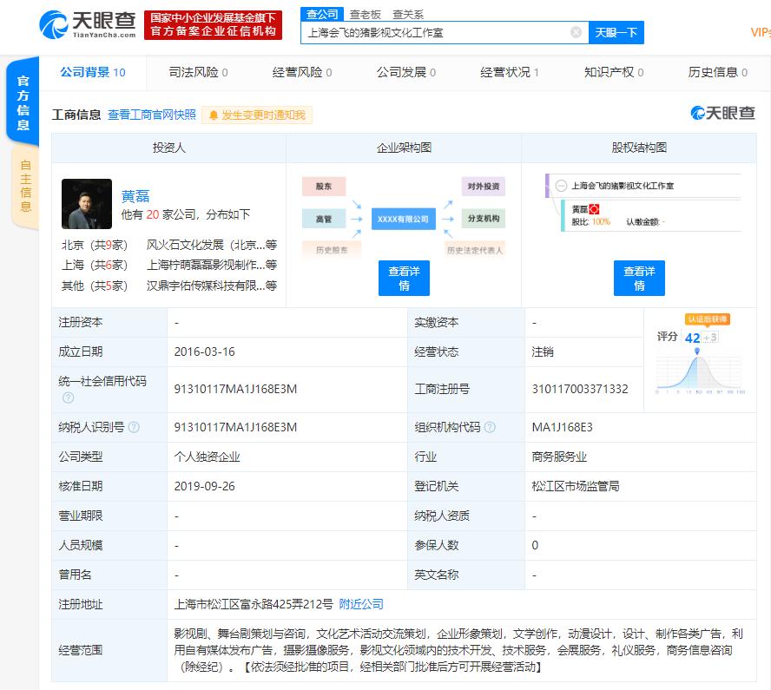Screen dimensions: 771x690
Task: Click the question mark next to 纳税人识别号
Action: click(134, 427)
